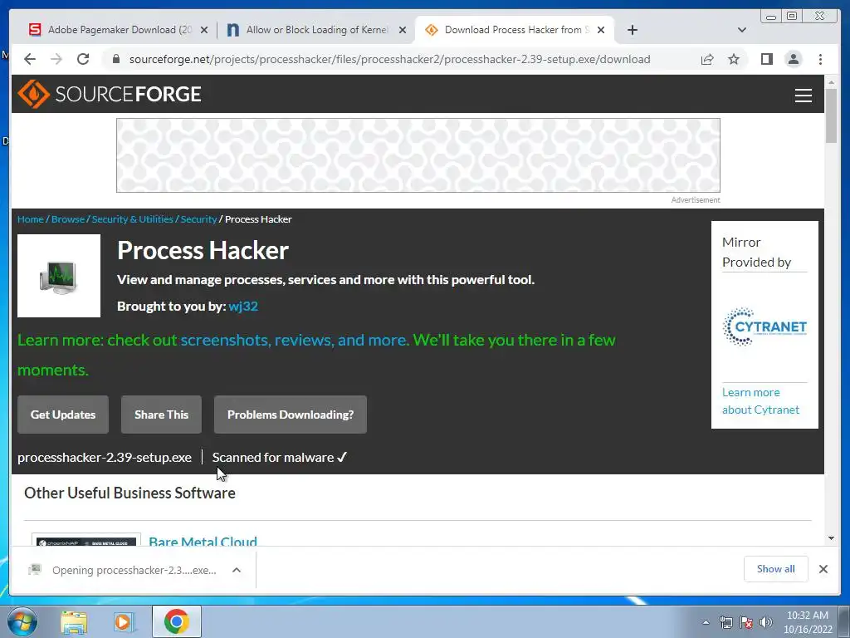
Task: Close the Adobe Pagemaker Download tab
Action: [x=204, y=31]
